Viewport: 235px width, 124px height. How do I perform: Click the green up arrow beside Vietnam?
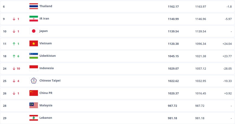[14, 43]
